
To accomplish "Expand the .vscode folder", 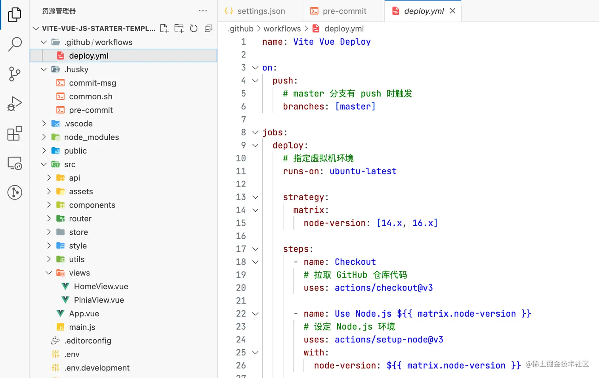I will coord(44,123).
